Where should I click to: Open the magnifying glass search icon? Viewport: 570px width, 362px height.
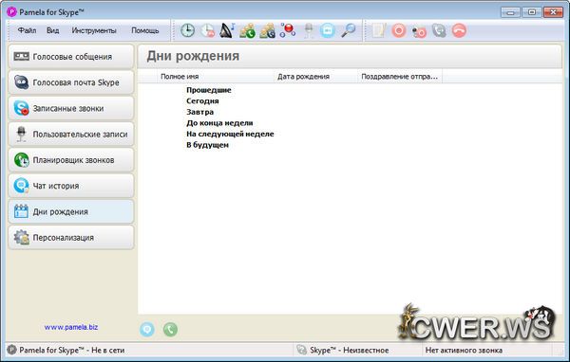pos(349,30)
